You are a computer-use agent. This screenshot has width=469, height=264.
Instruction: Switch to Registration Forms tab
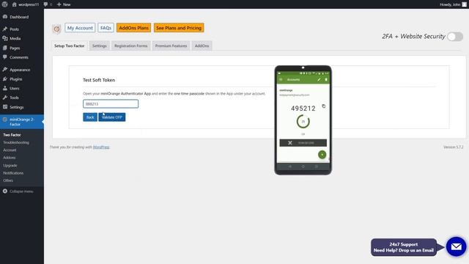130,45
